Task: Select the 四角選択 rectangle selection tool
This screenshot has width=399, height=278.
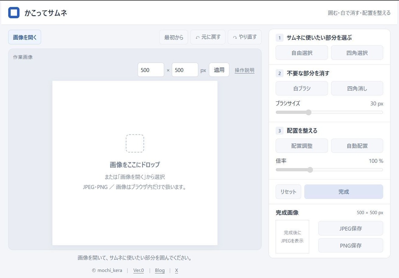Action: 357,53
